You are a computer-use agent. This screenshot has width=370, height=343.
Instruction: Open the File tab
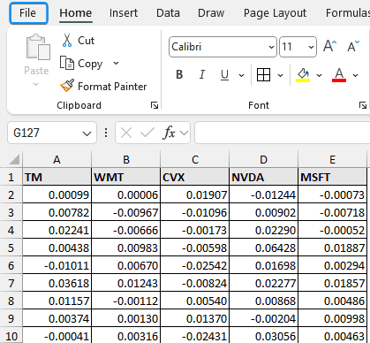pos(28,13)
